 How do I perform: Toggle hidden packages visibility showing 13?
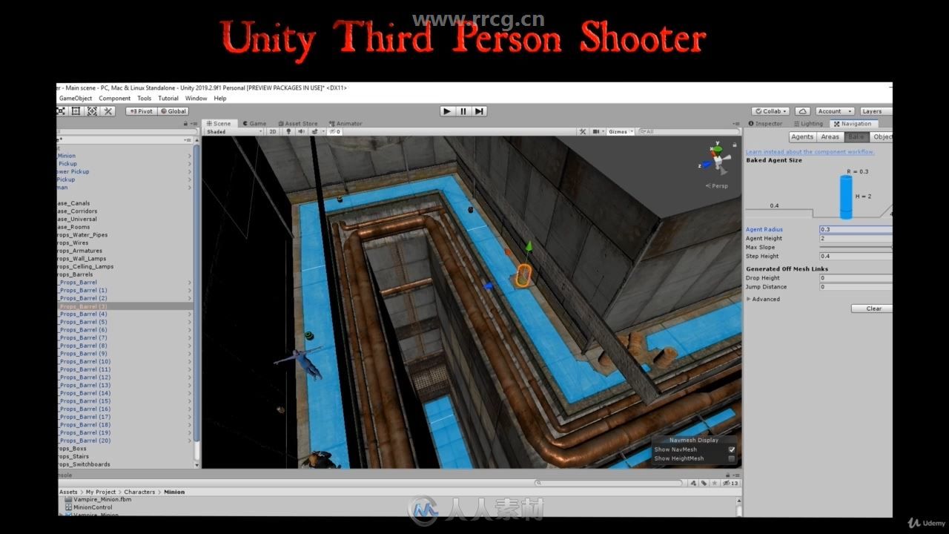click(x=730, y=483)
